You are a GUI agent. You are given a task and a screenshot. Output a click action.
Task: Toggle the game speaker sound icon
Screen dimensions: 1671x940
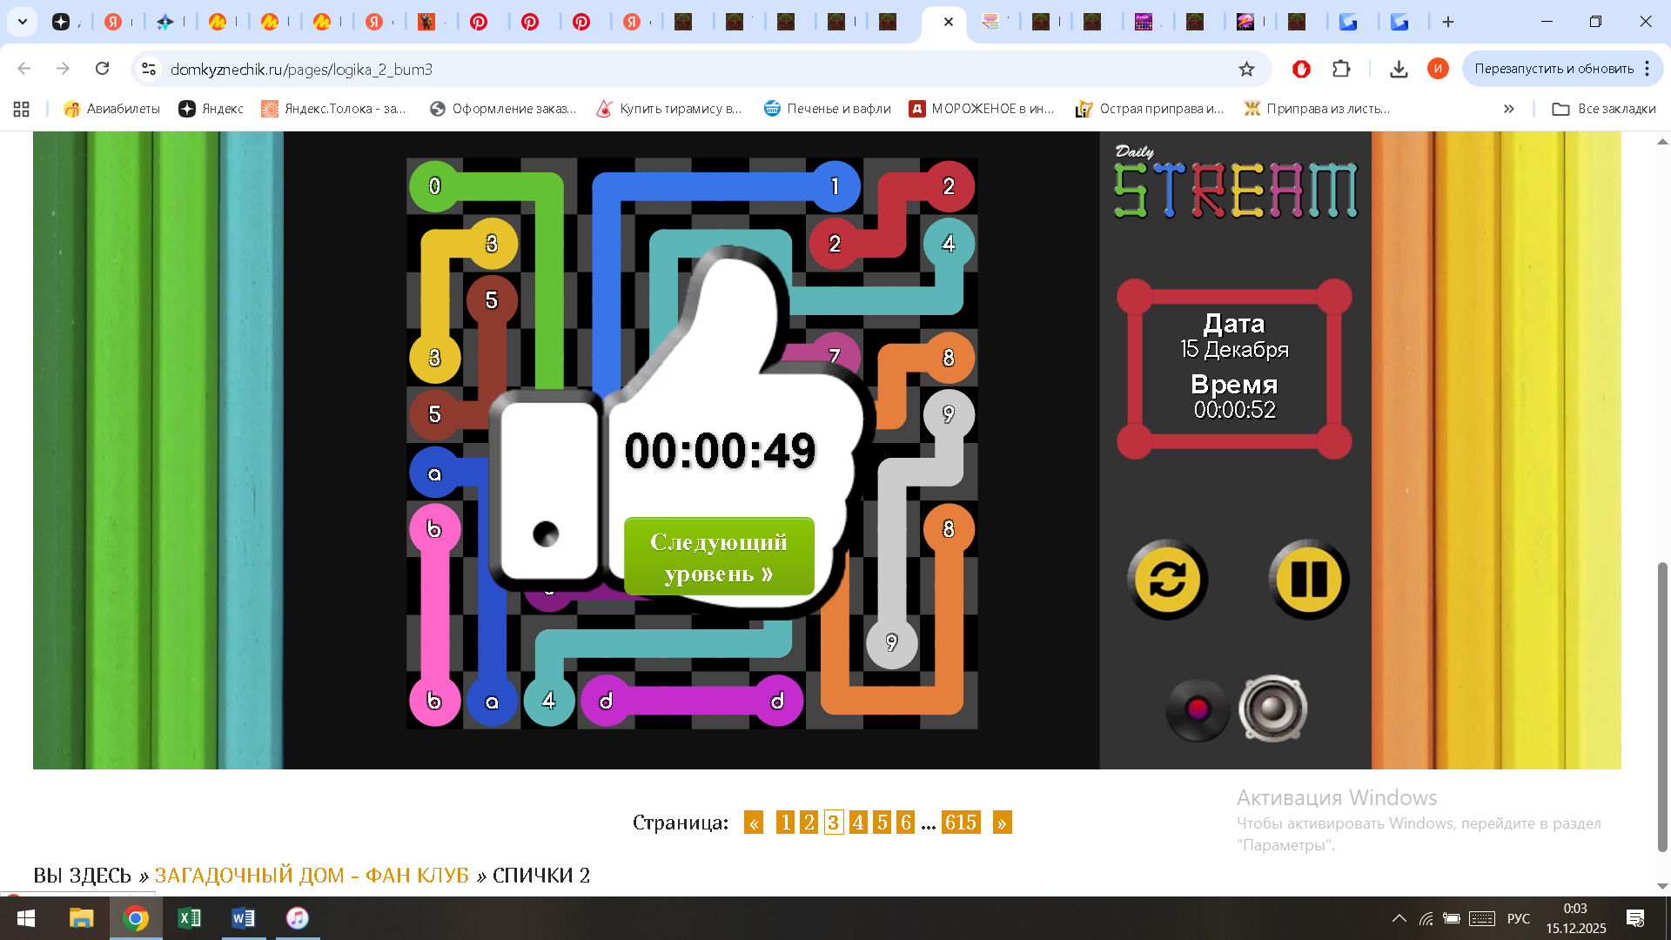(x=1272, y=708)
